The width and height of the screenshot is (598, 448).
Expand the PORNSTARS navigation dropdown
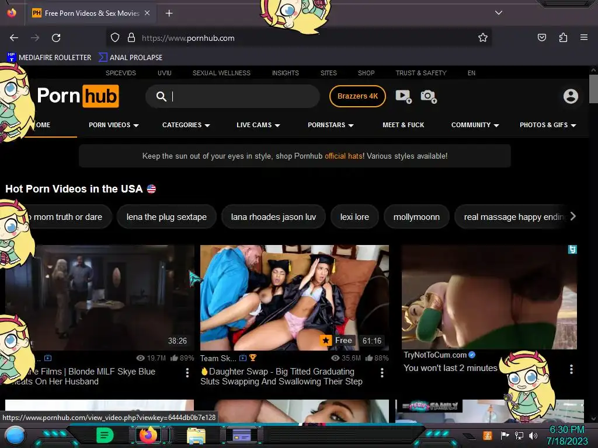[331, 125]
